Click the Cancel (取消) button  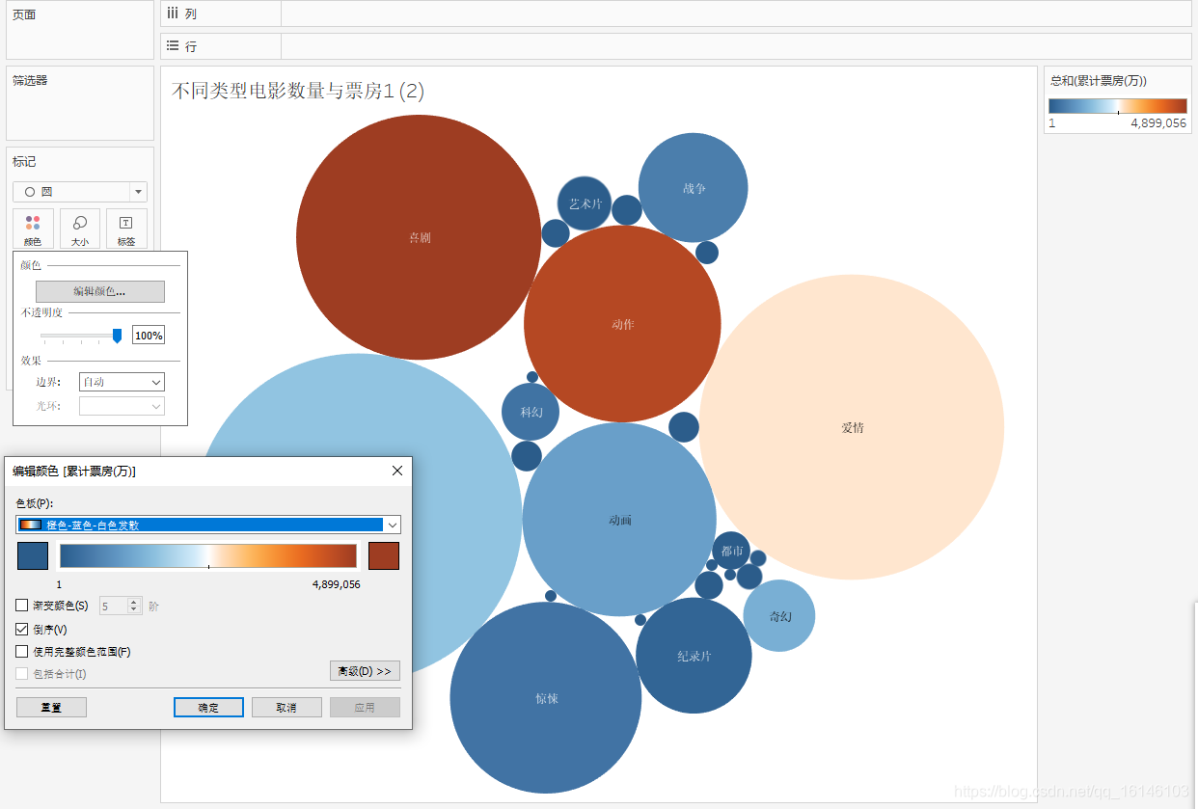tap(286, 708)
